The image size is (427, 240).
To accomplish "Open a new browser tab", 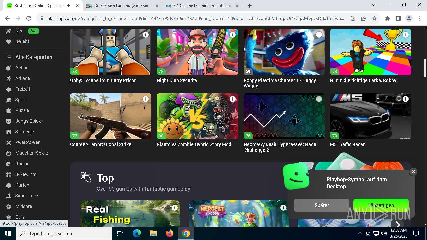I will tap(250, 6).
